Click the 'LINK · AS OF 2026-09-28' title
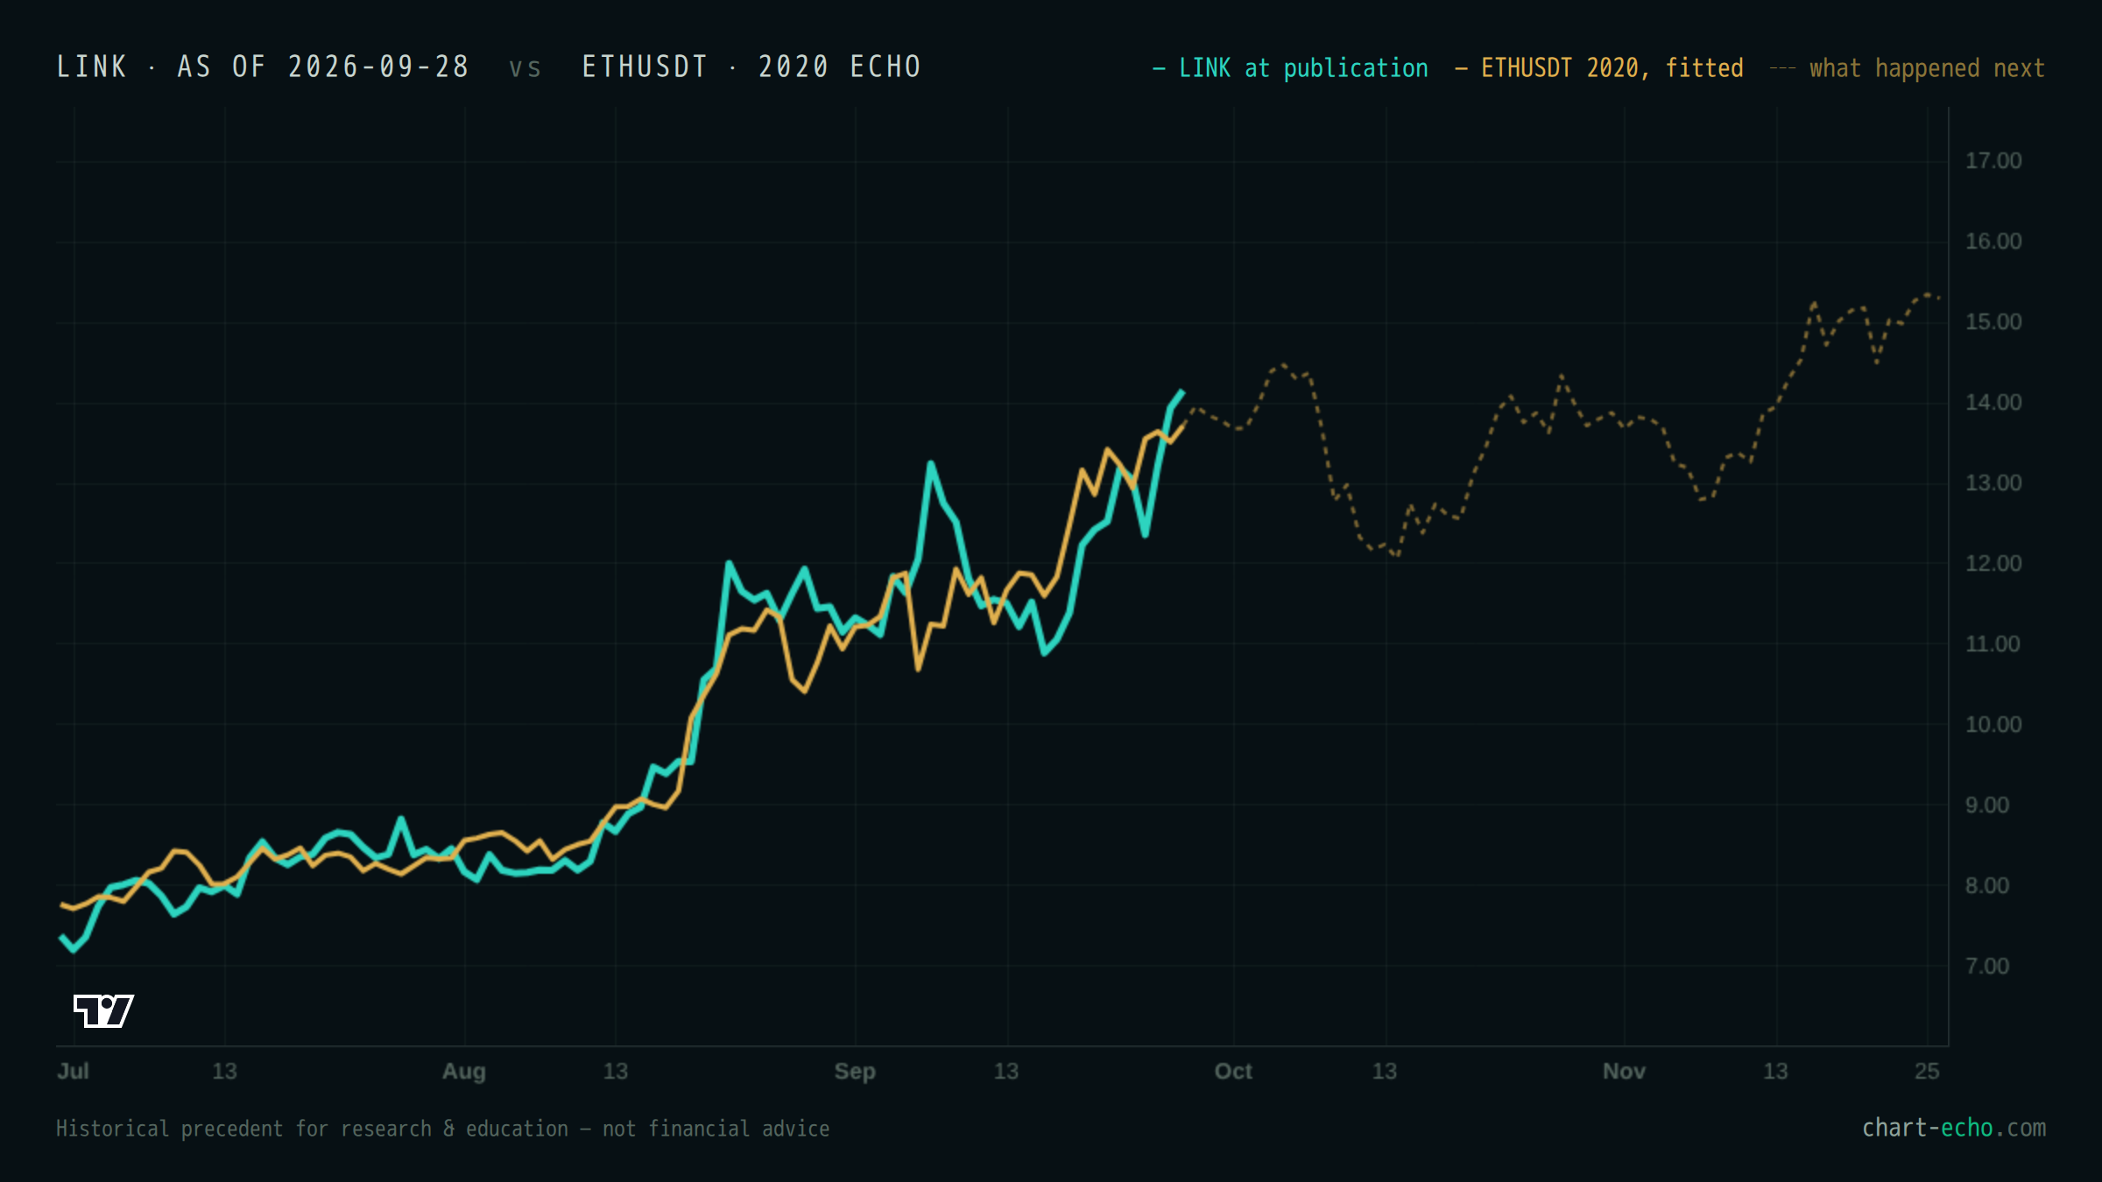Image resolution: width=2102 pixels, height=1182 pixels. click(x=263, y=67)
